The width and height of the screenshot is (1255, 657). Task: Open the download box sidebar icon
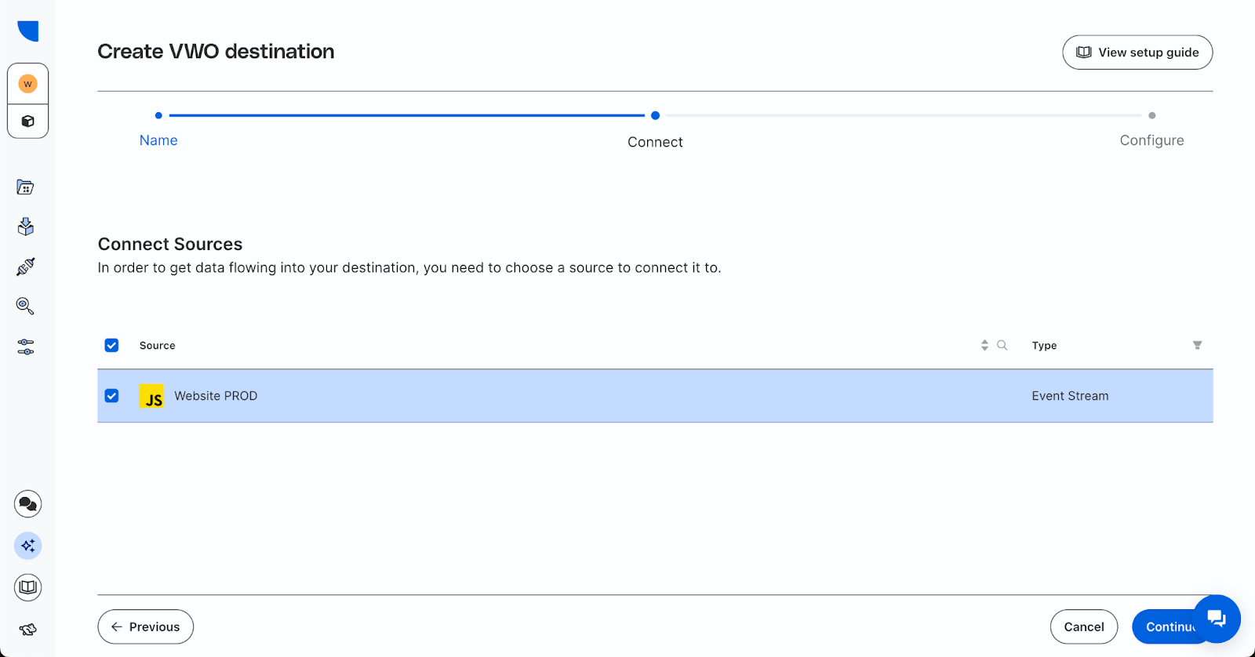[25, 227]
